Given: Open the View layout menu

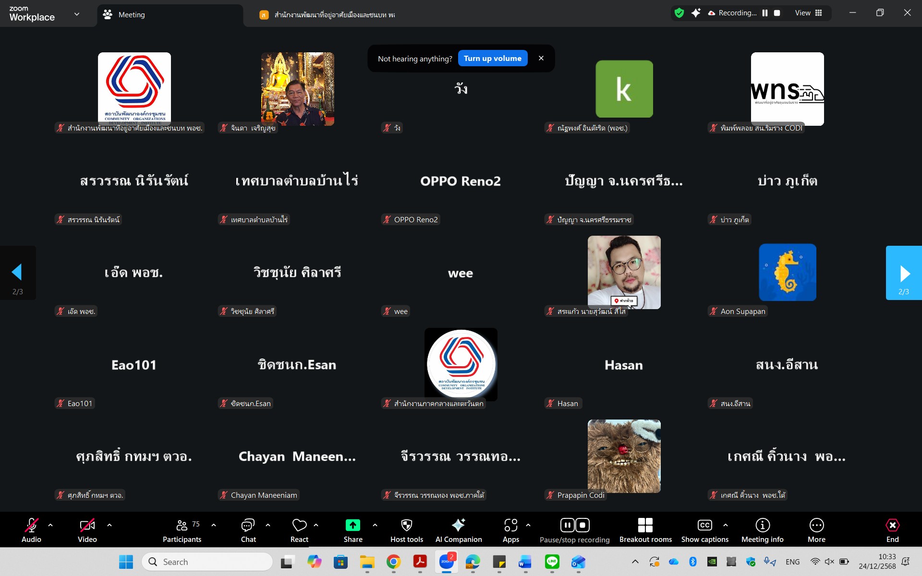Looking at the screenshot, I should (809, 13).
